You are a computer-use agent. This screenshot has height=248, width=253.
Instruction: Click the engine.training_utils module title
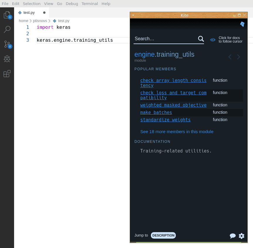click(164, 54)
